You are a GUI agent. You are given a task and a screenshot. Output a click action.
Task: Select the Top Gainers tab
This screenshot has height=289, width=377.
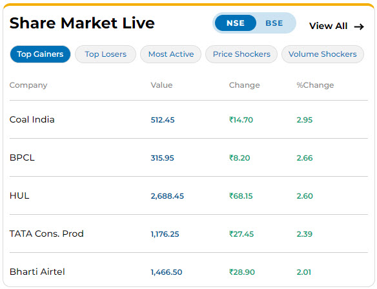coord(40,54)
